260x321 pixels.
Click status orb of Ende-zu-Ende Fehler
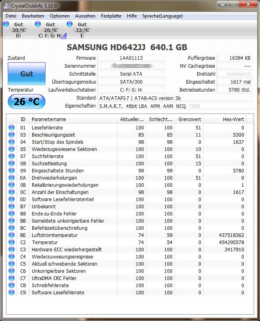click(x=12, y=213)
